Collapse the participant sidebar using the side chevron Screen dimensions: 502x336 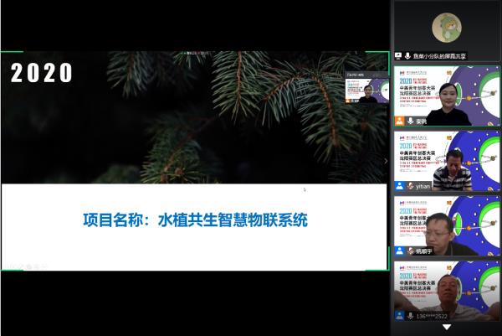point(386,161)
